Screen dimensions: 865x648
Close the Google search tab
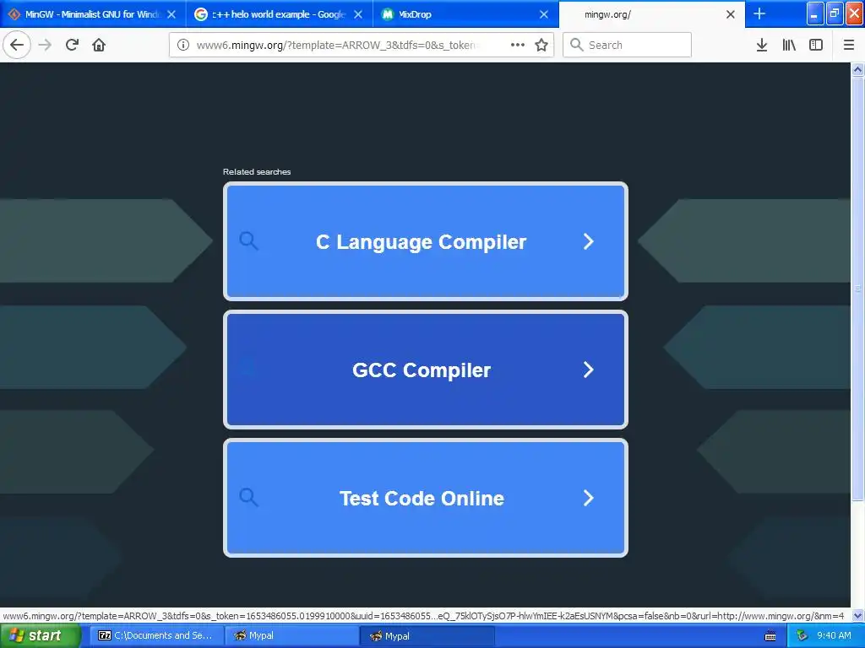pyautogui.click(x=358, y=14)
